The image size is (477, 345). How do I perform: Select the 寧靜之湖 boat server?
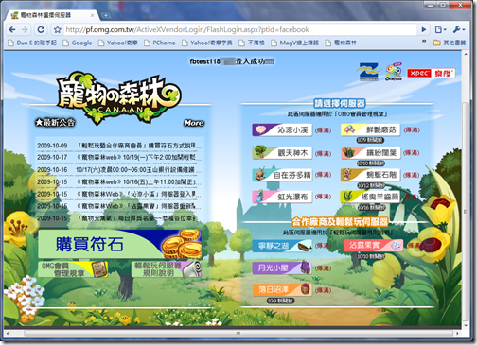282,246
